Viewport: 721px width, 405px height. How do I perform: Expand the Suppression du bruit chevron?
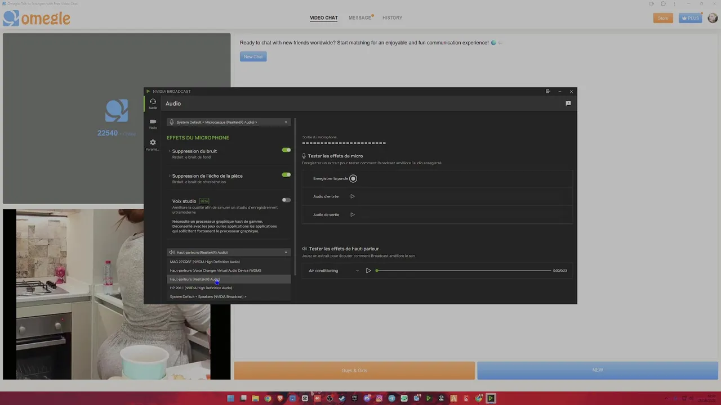coord(169,151)
